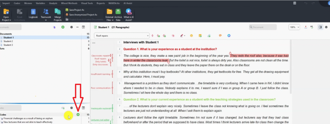The height and width of the screenshot is (124, 330).
Task: Open Documents panel settings gear
Action: (71, 27)
